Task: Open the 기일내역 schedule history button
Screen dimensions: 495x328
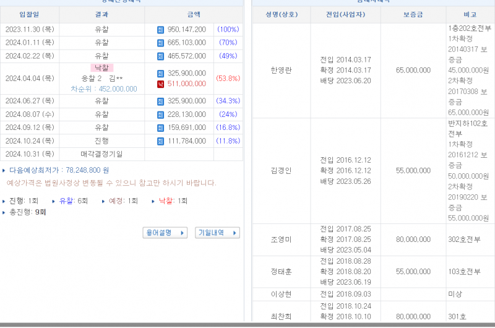Action: pos(217,233)
